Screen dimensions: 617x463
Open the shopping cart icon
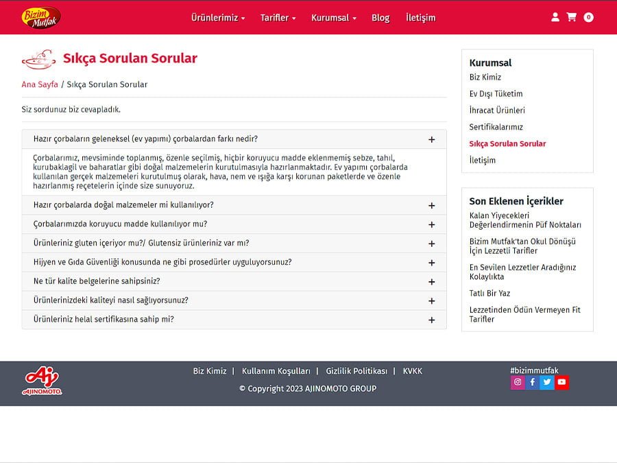pos(572,17)
